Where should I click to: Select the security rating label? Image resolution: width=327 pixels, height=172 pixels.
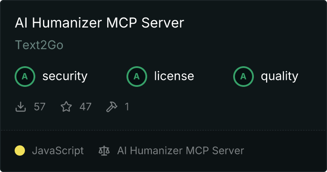(65, 76)
